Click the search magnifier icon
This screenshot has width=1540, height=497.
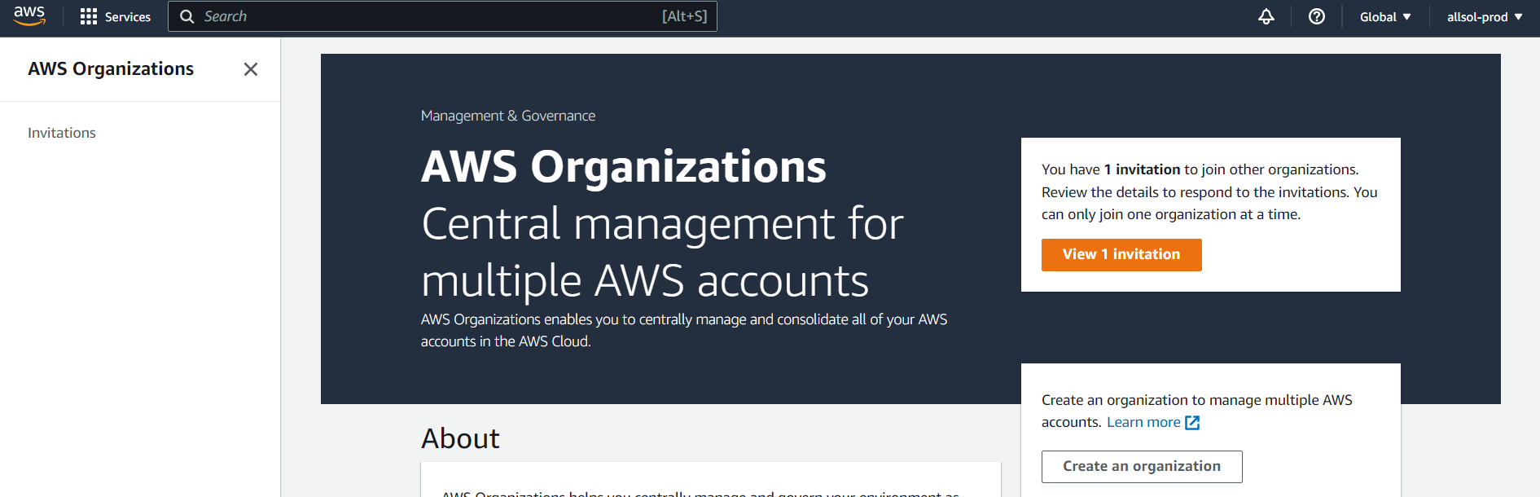click(186, 16)
